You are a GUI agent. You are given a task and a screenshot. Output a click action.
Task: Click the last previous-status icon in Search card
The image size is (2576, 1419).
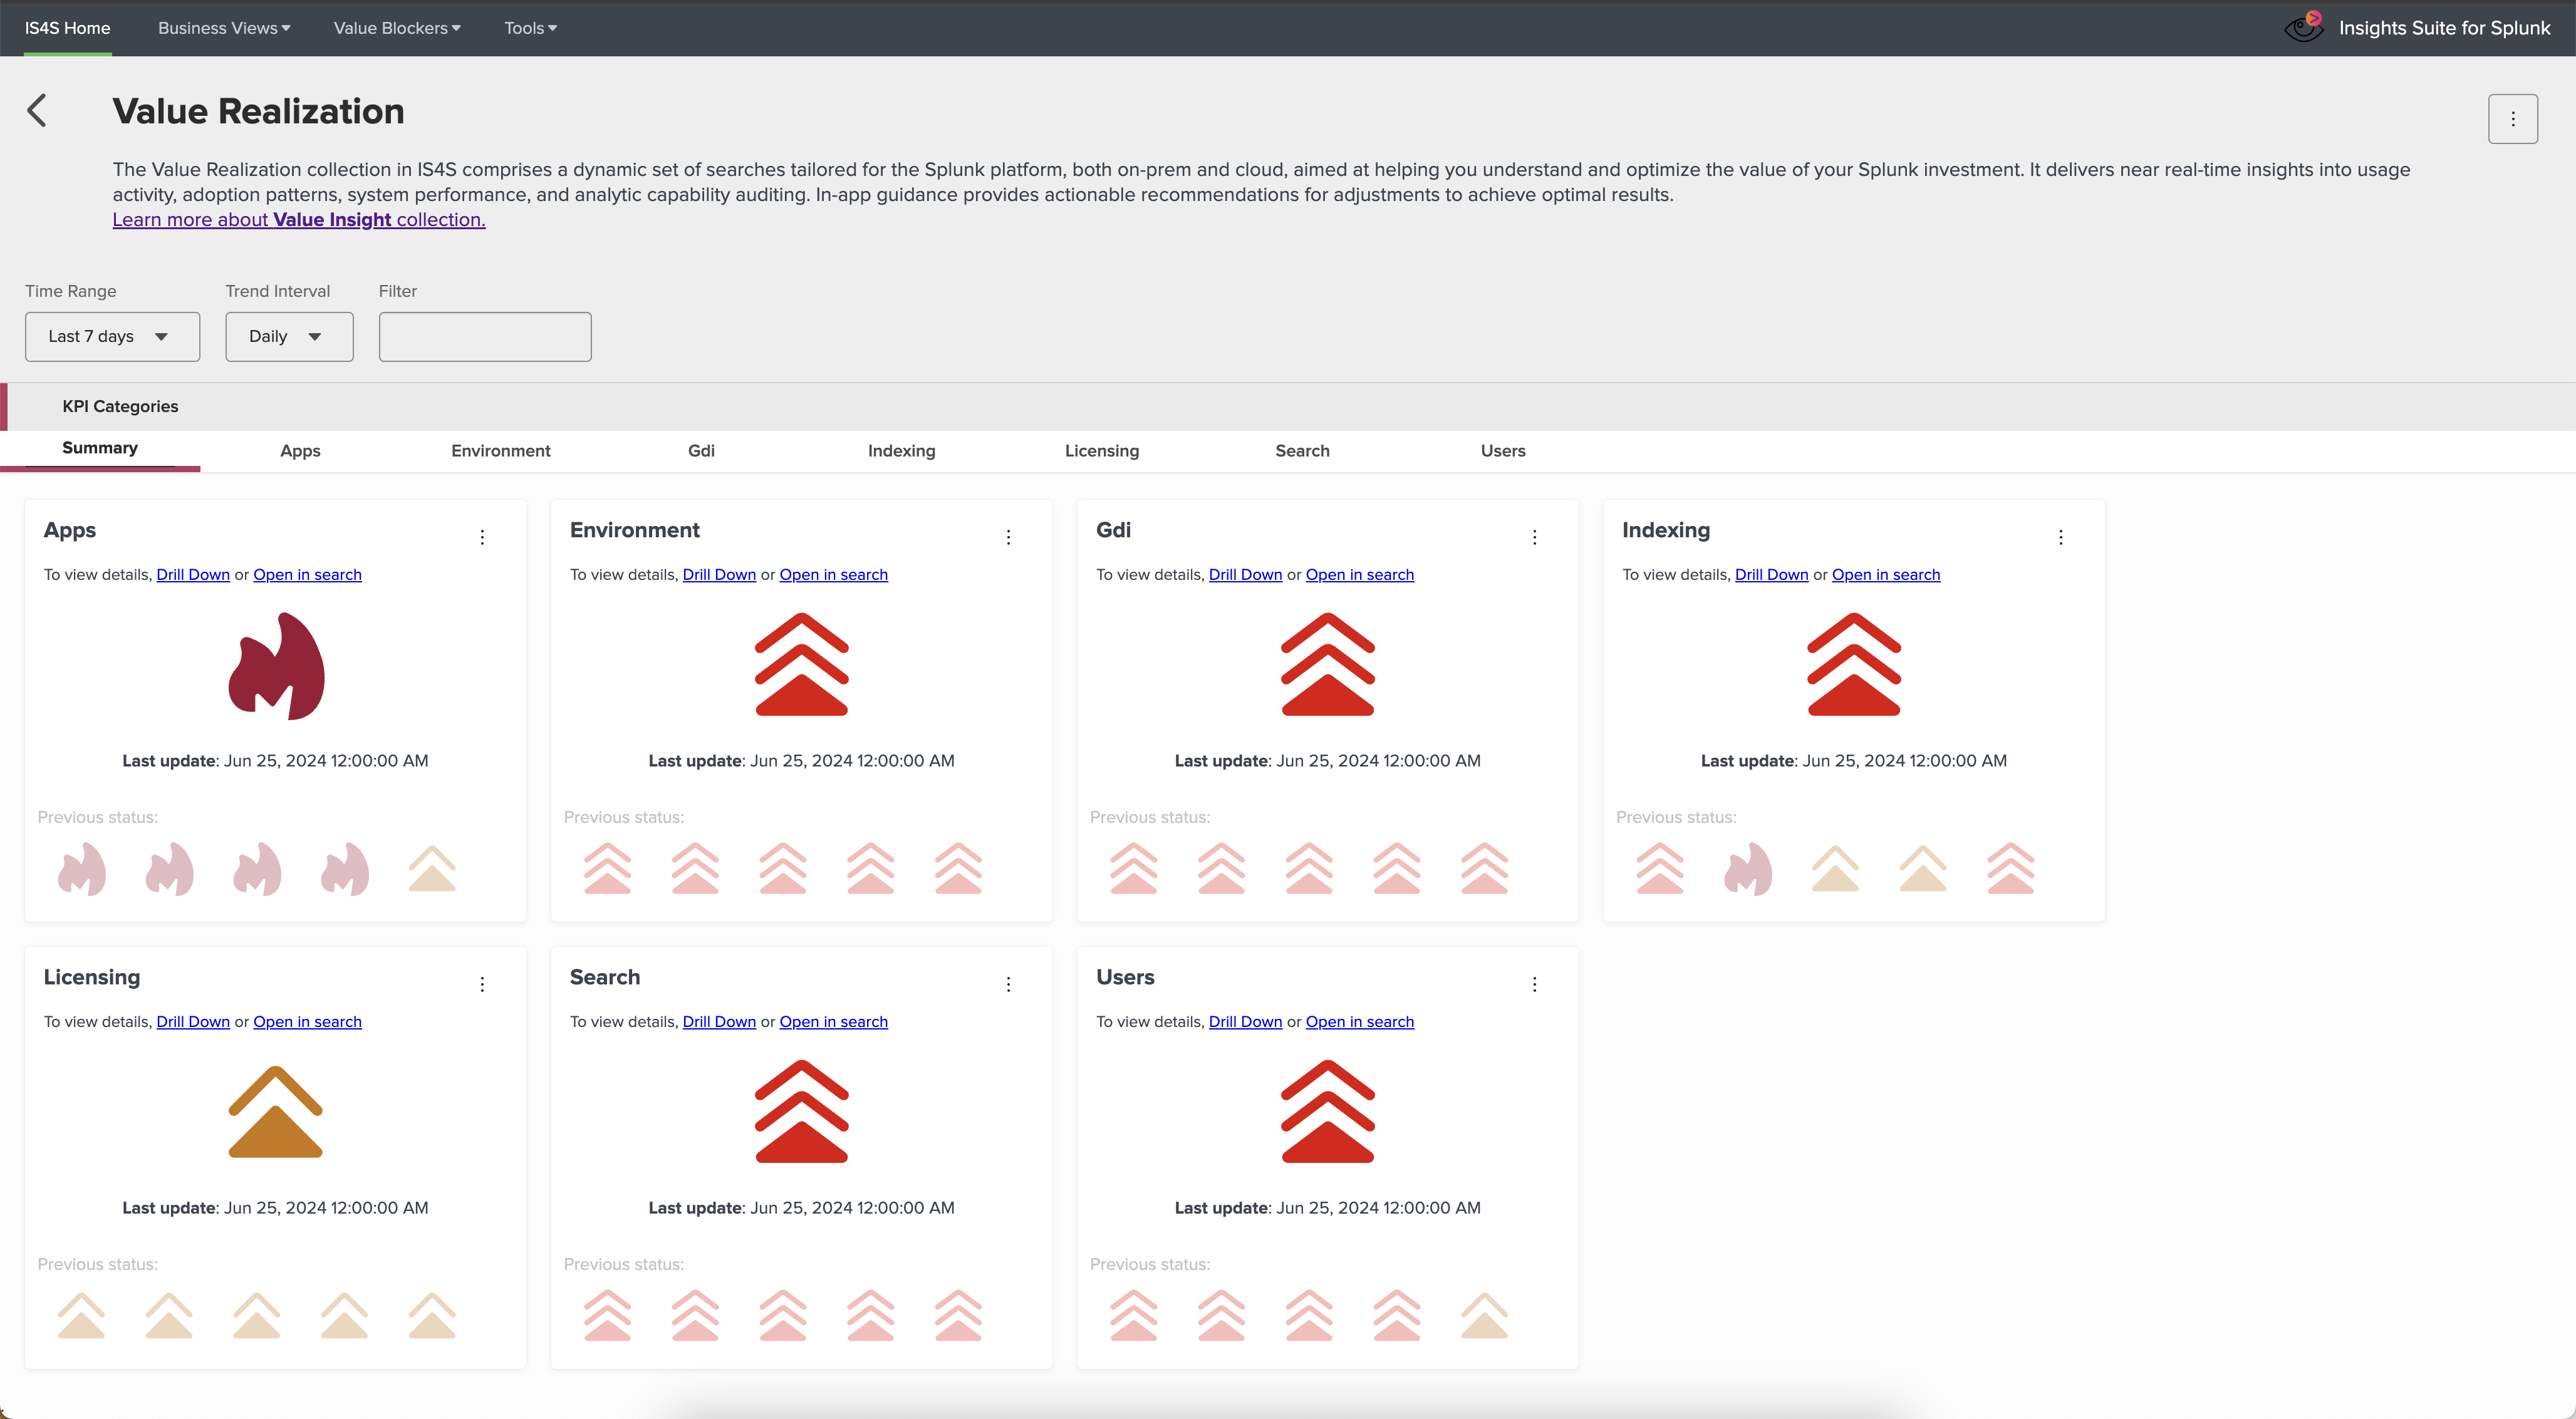(958, 1316)
